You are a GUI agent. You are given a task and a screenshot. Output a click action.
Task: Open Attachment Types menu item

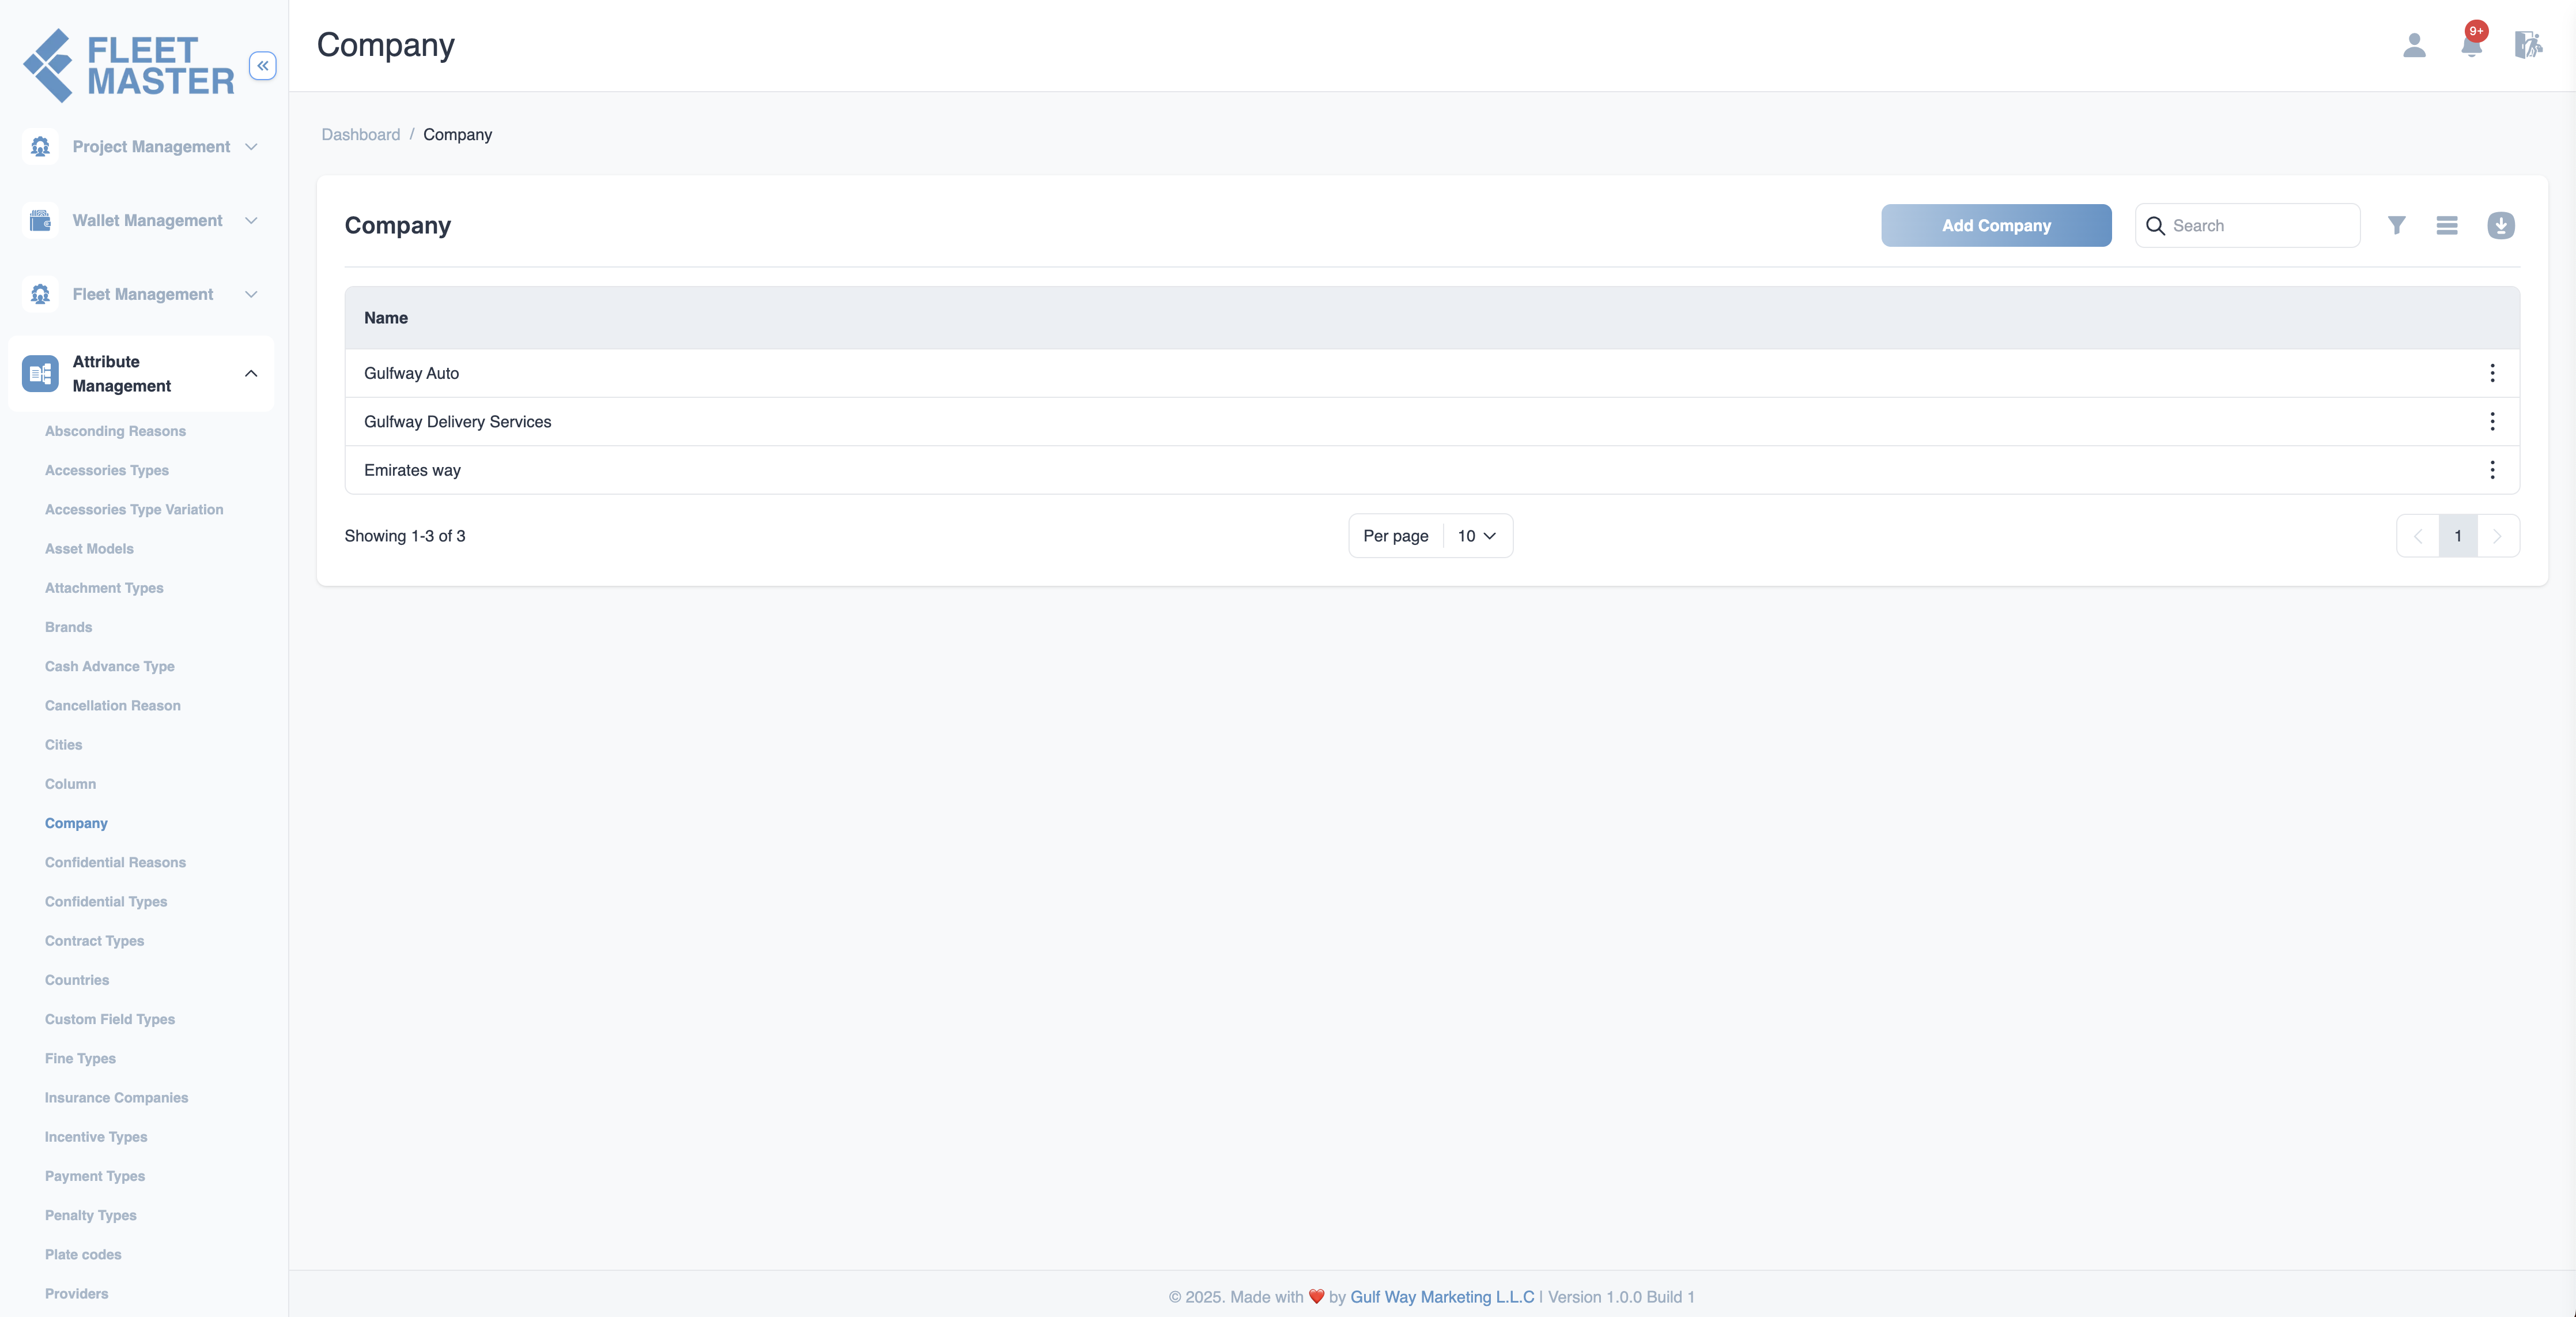[104, 588]
